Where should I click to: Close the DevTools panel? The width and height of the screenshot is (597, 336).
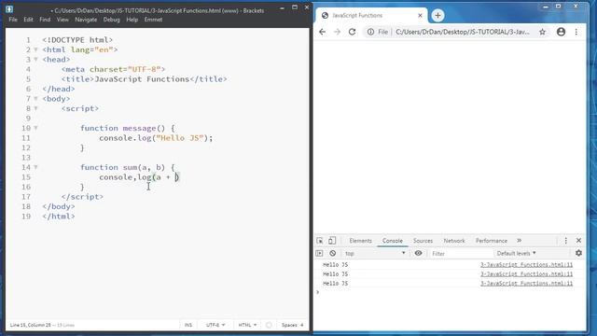[x=578, y=241]
